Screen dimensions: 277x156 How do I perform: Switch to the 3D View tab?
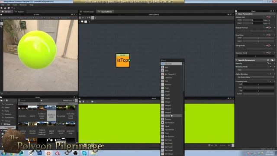pos(6,12)
